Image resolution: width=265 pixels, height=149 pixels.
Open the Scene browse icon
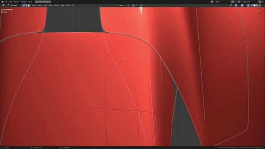pyautogui.click(x=212, y=2)
